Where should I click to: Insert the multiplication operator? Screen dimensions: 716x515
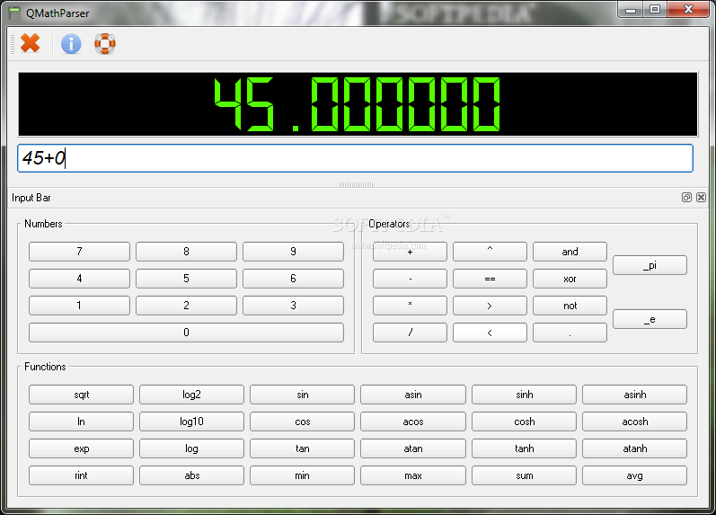[410, 306]
